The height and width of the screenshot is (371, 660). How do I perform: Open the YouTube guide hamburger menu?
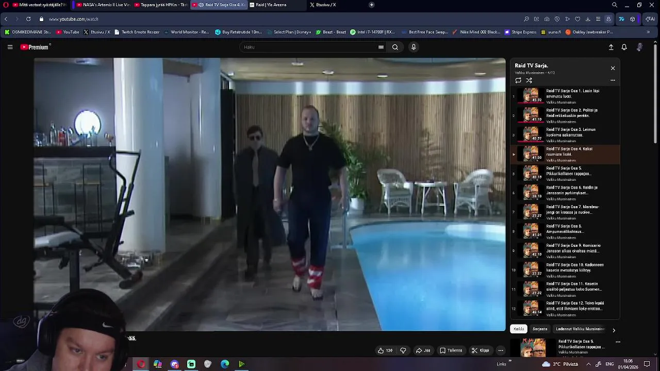click(x=10, y=47)
